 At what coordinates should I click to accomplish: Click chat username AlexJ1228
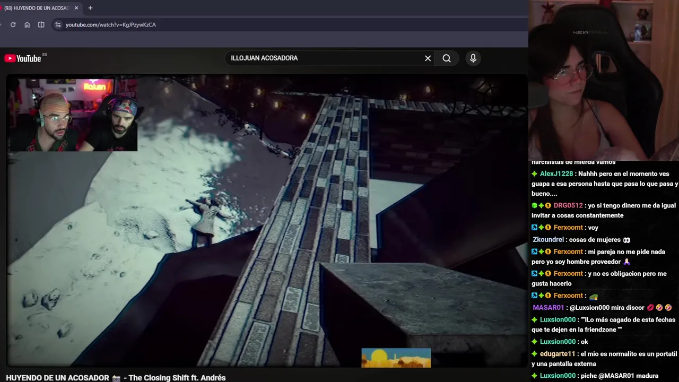coord(556,173)
